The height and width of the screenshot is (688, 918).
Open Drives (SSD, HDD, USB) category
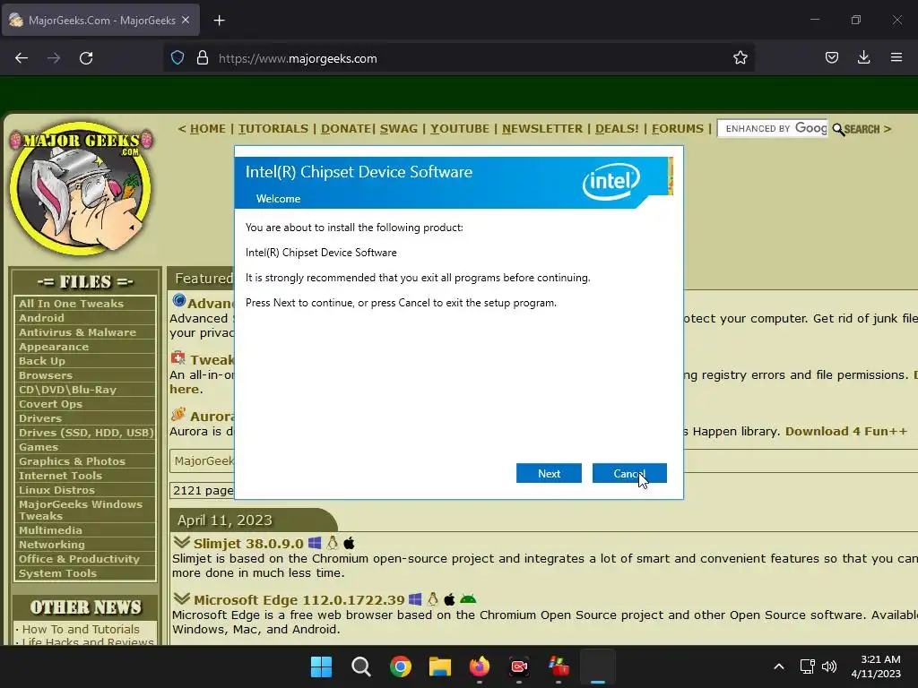point(85,433)
